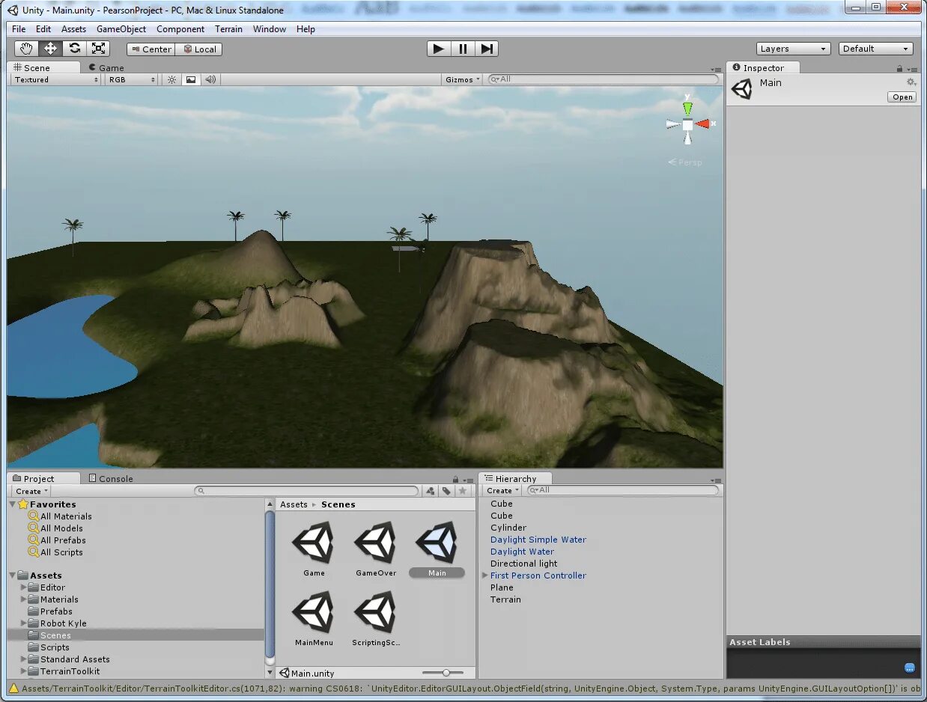Open the File menu

point(19,29)
